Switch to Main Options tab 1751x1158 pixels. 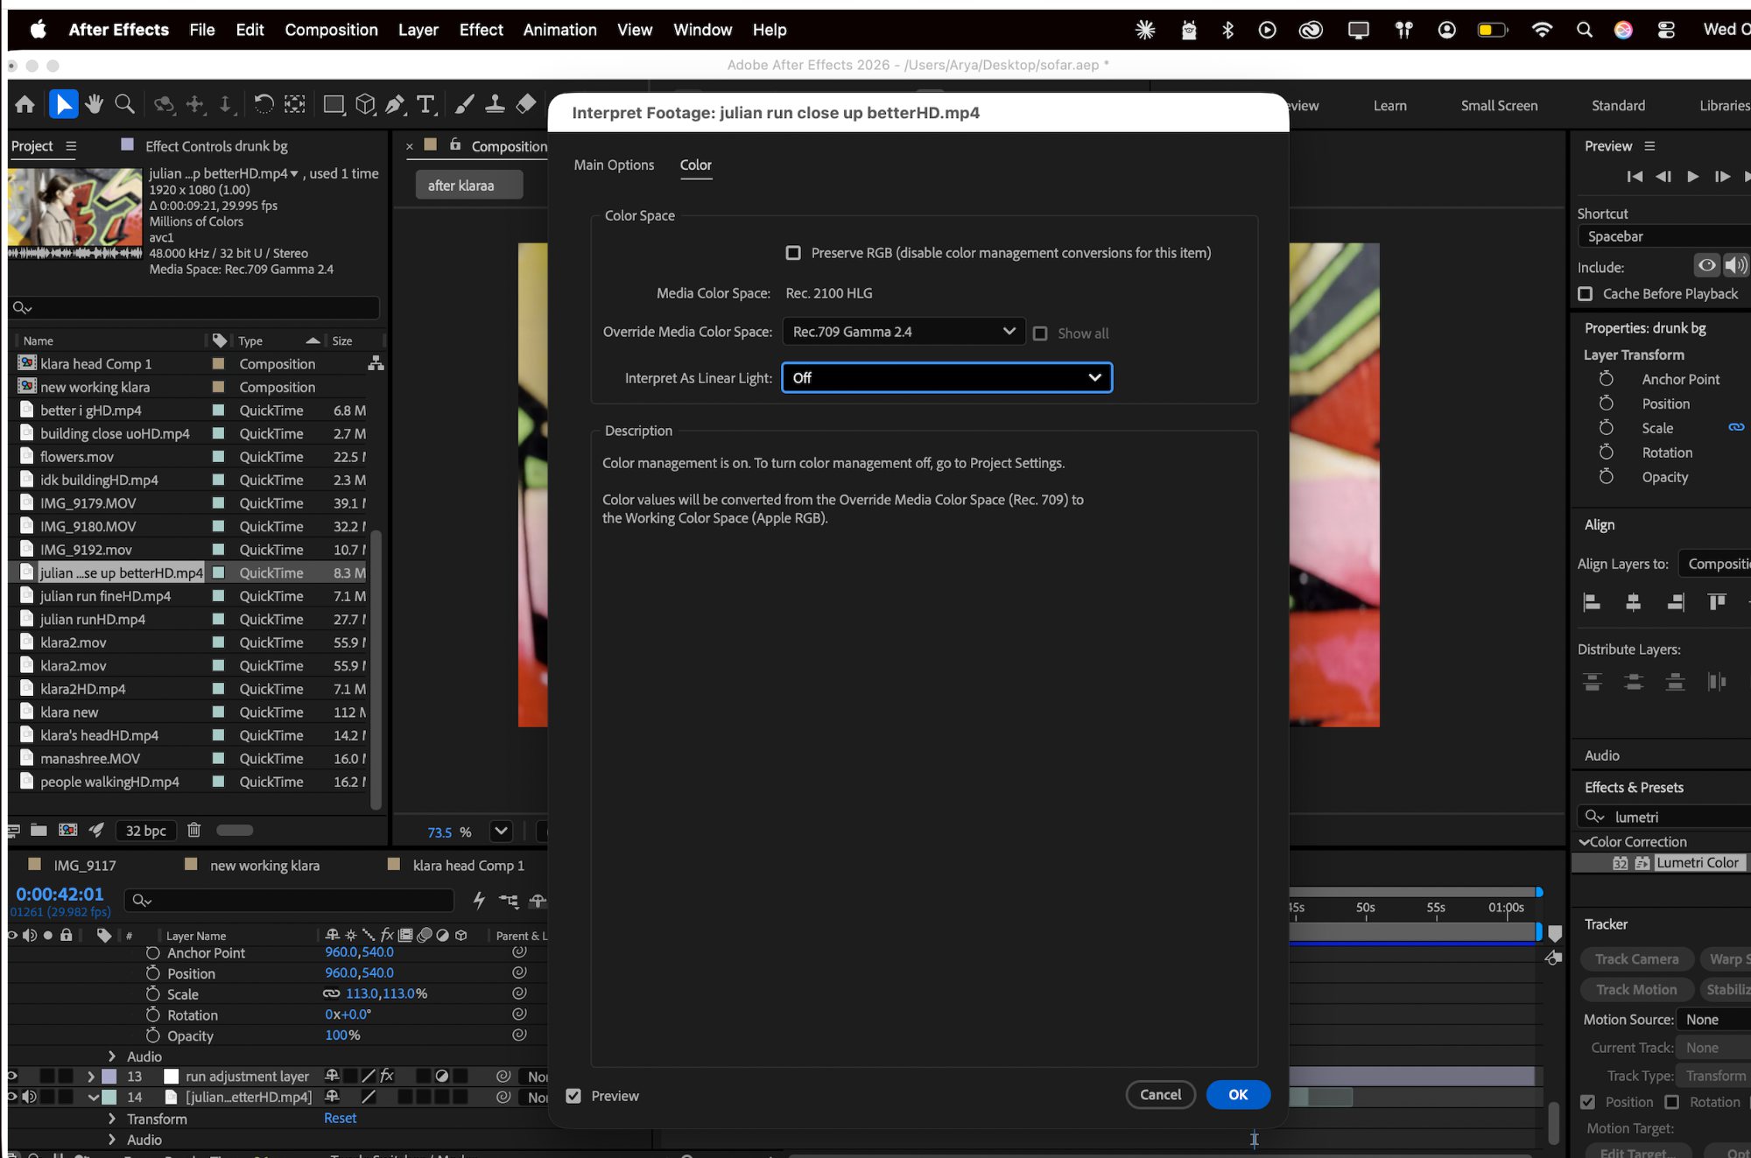[614, 165]
